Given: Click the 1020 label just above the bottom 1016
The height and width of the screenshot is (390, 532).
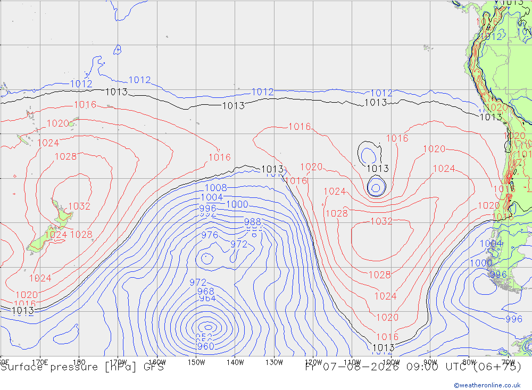Looking at the screenshot, I should coord(387,317).
